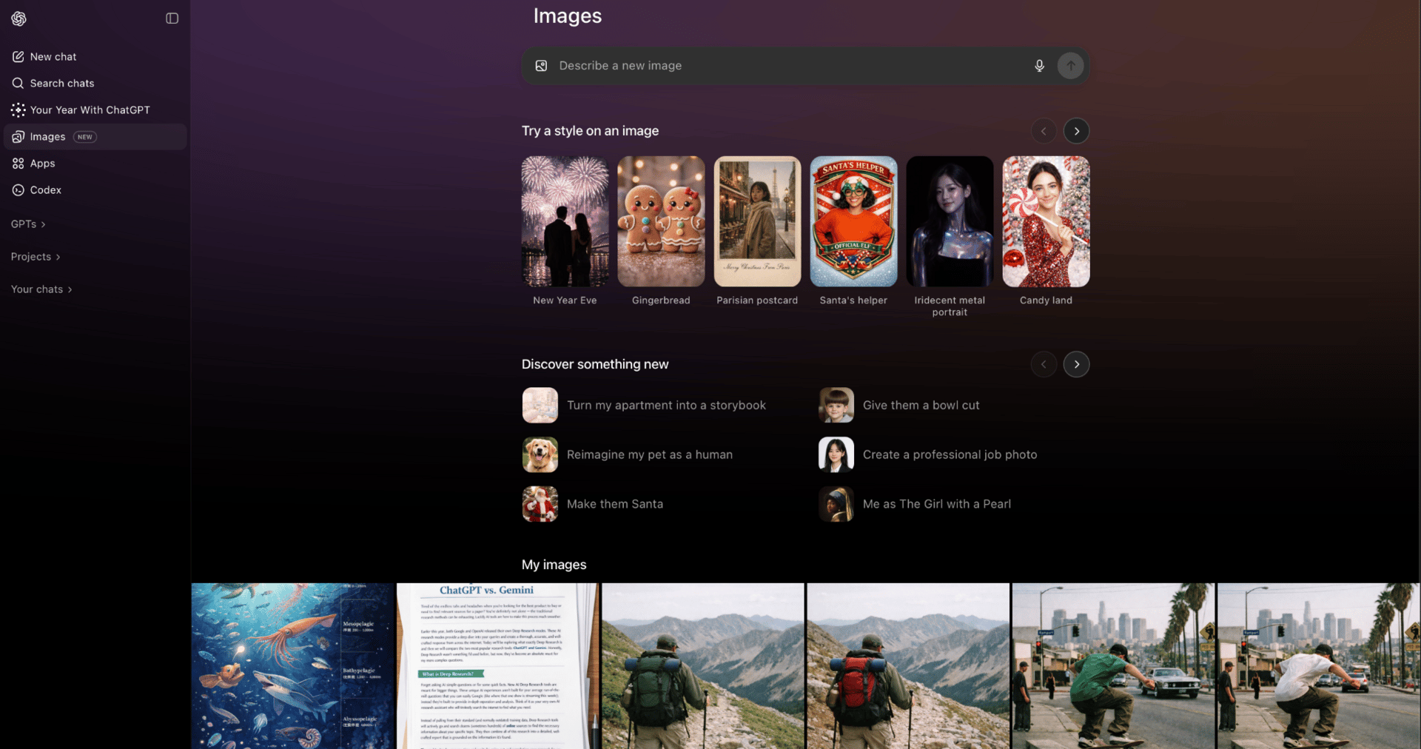Select the Gingerbread style card

pos(662,221)
